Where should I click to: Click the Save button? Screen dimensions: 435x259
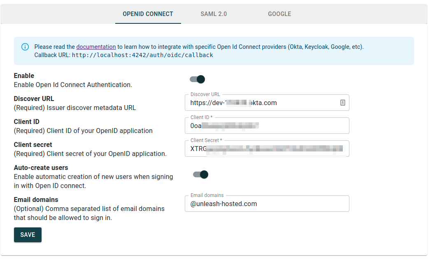point(28,235)
